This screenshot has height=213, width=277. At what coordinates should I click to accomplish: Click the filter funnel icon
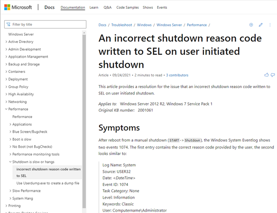(8, 24)
